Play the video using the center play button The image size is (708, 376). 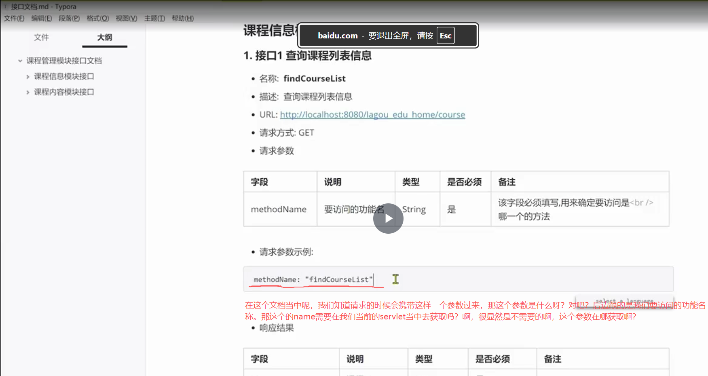pos(388,218)
